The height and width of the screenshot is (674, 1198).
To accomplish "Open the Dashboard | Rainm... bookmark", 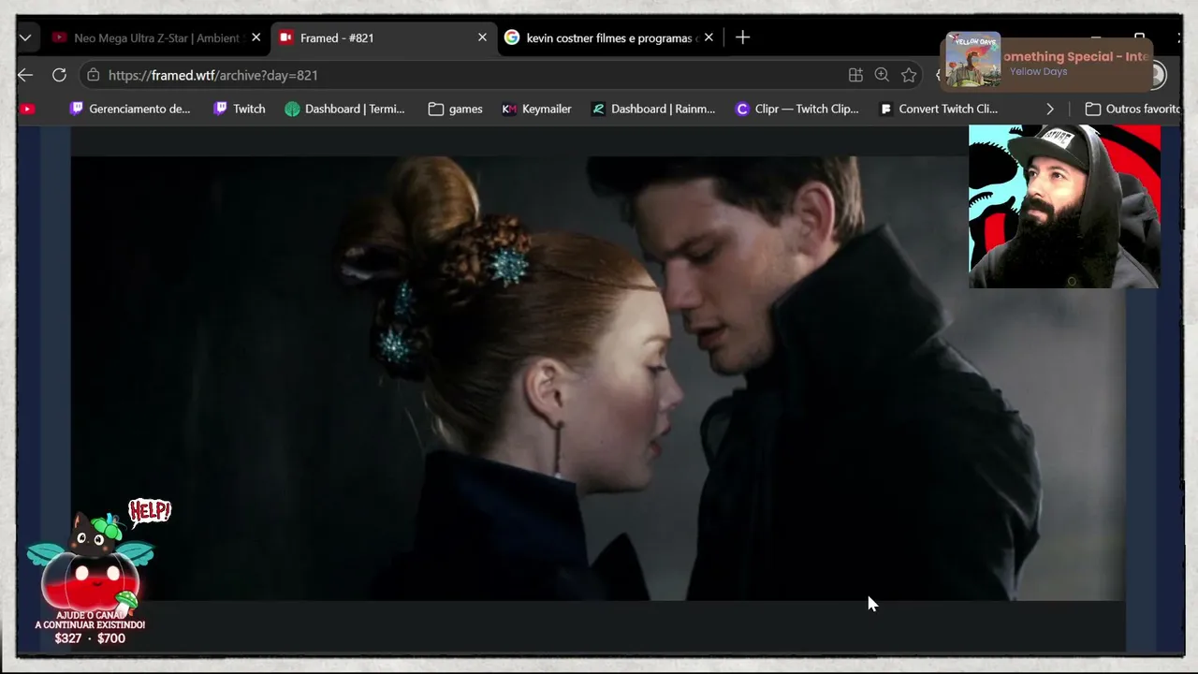I will [653, 109].
